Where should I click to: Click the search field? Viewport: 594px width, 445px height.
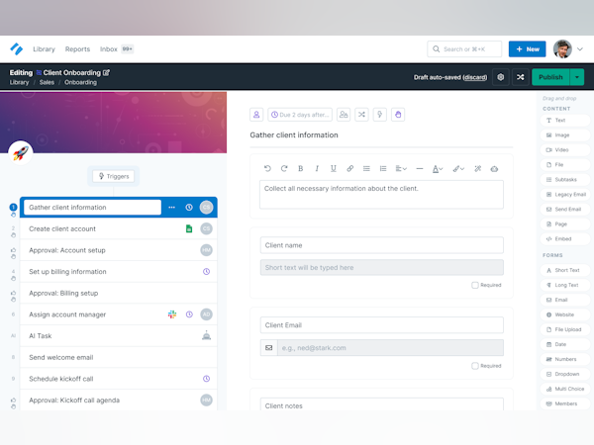point(464,48)
